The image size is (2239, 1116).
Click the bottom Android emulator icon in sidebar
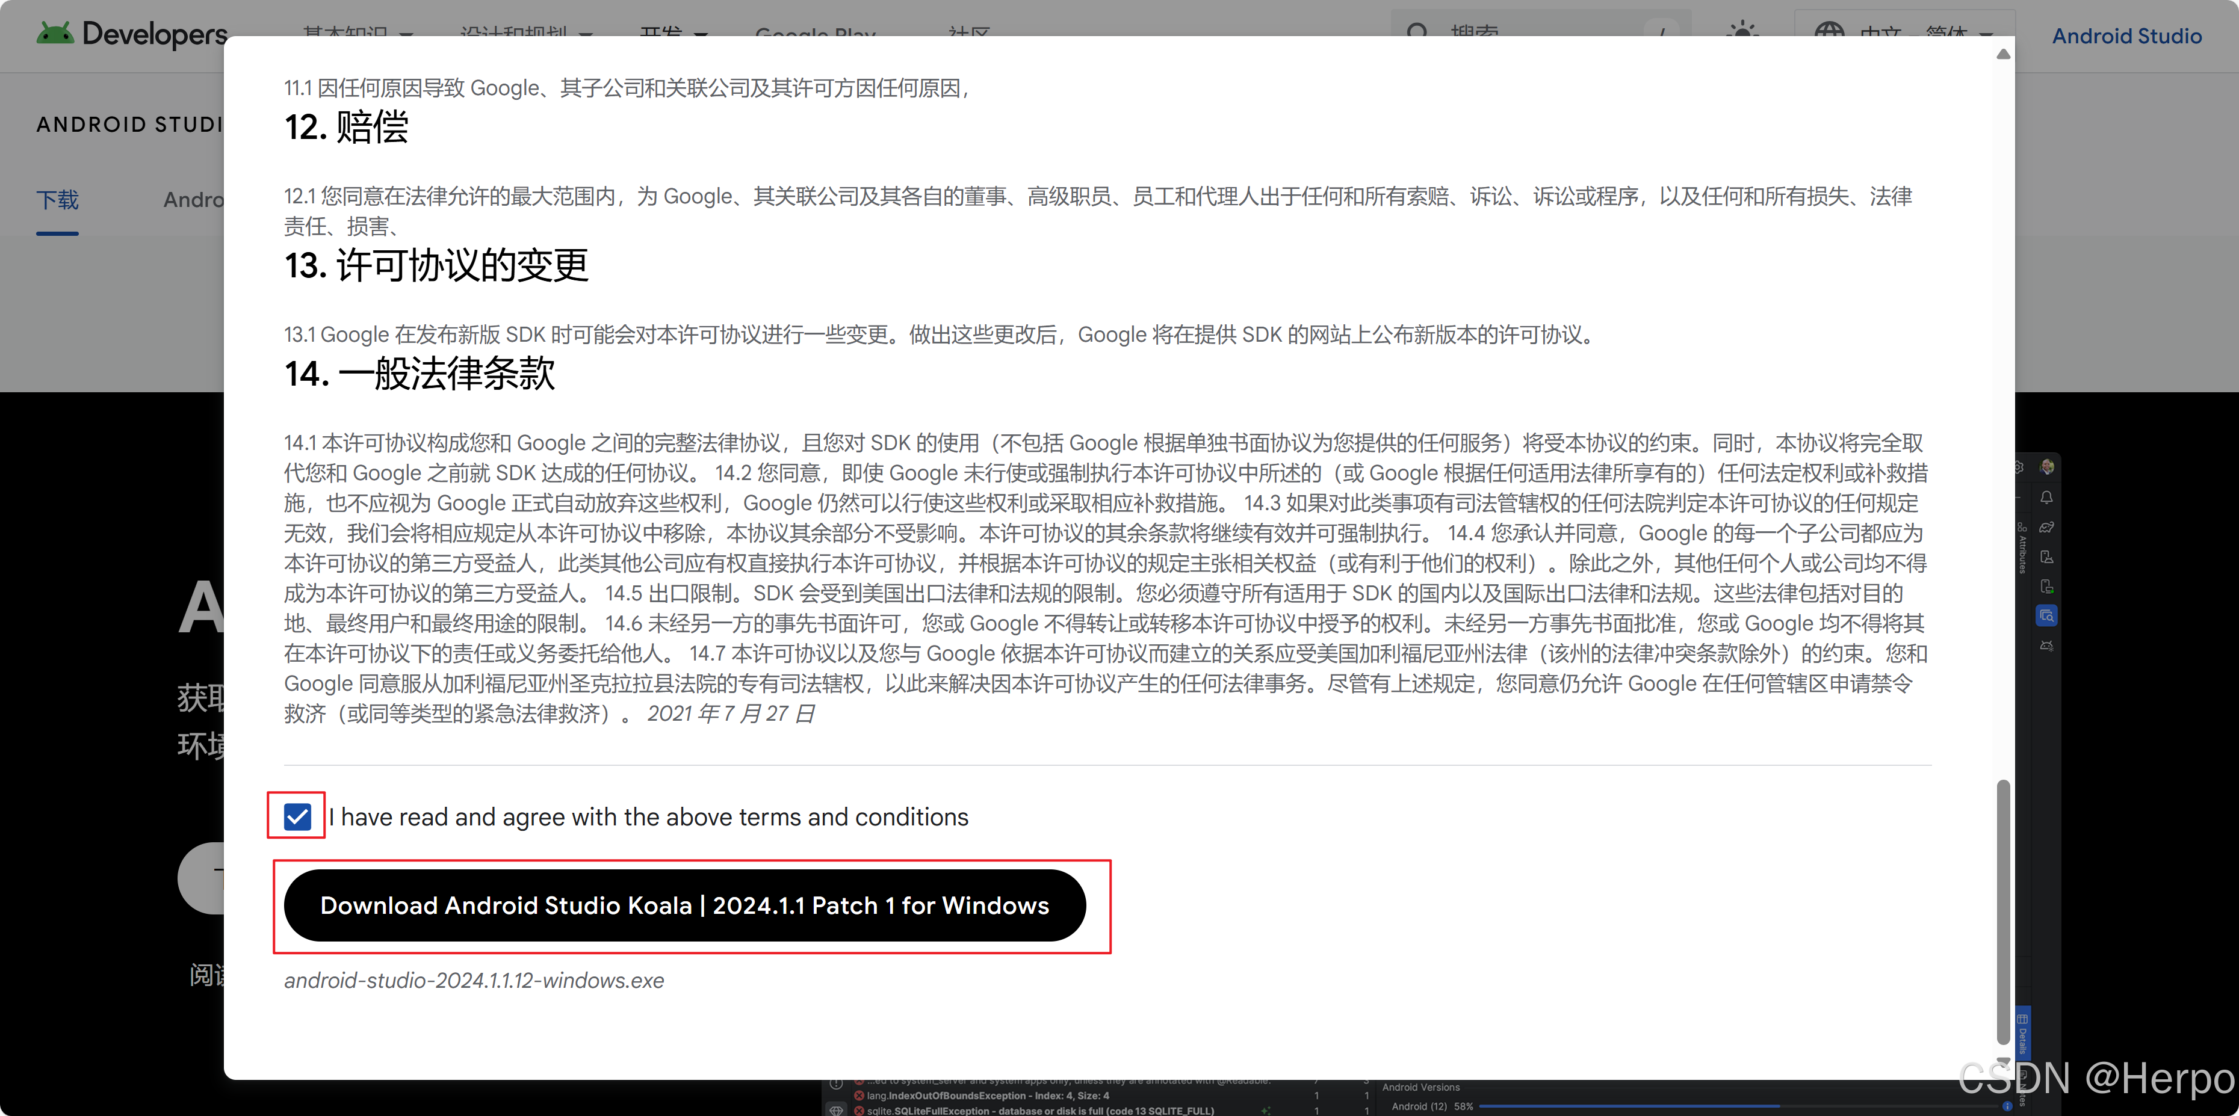(2047, 646)
